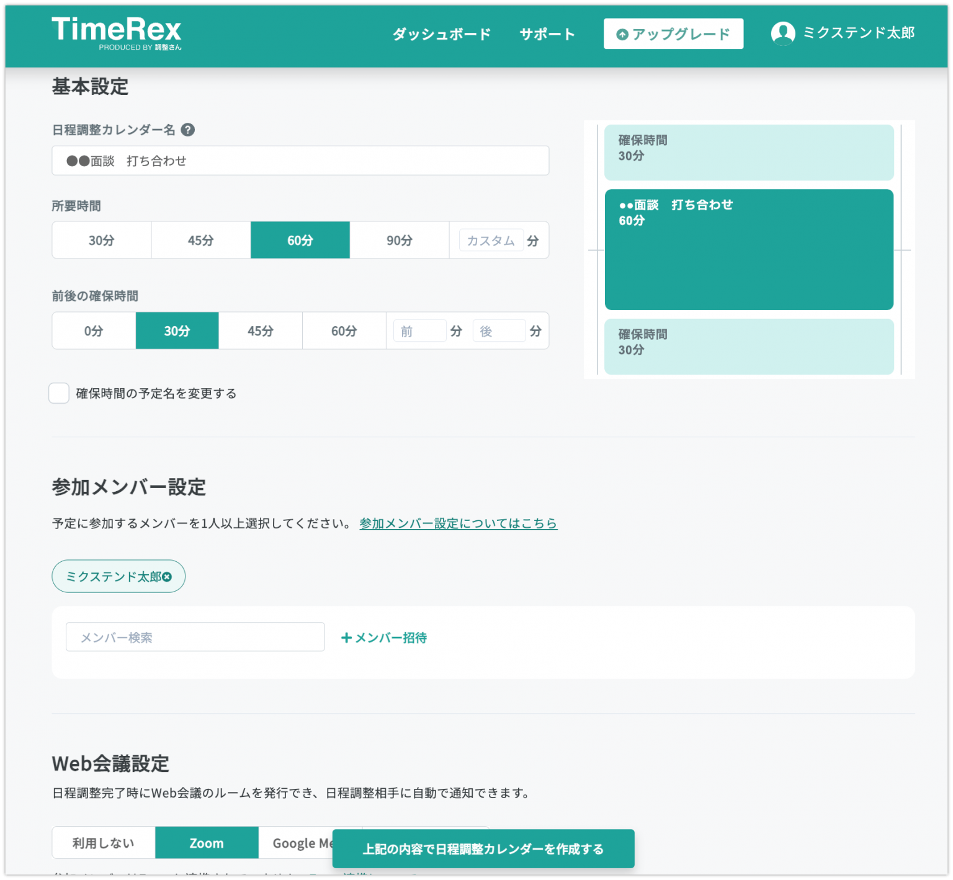Select 利用しない for Web会議設定
This screenshot has width=953, height=880.
[103, 842]
